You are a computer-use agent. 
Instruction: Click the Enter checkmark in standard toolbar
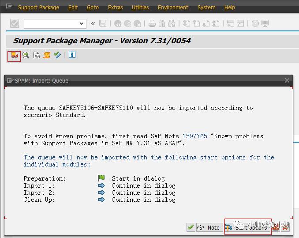tap(15, 24)
